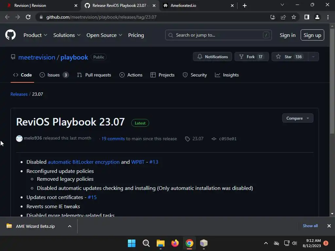Click the Chrome taskbar icon
This screenshot has width=335, height=251.
coord(189,243)
